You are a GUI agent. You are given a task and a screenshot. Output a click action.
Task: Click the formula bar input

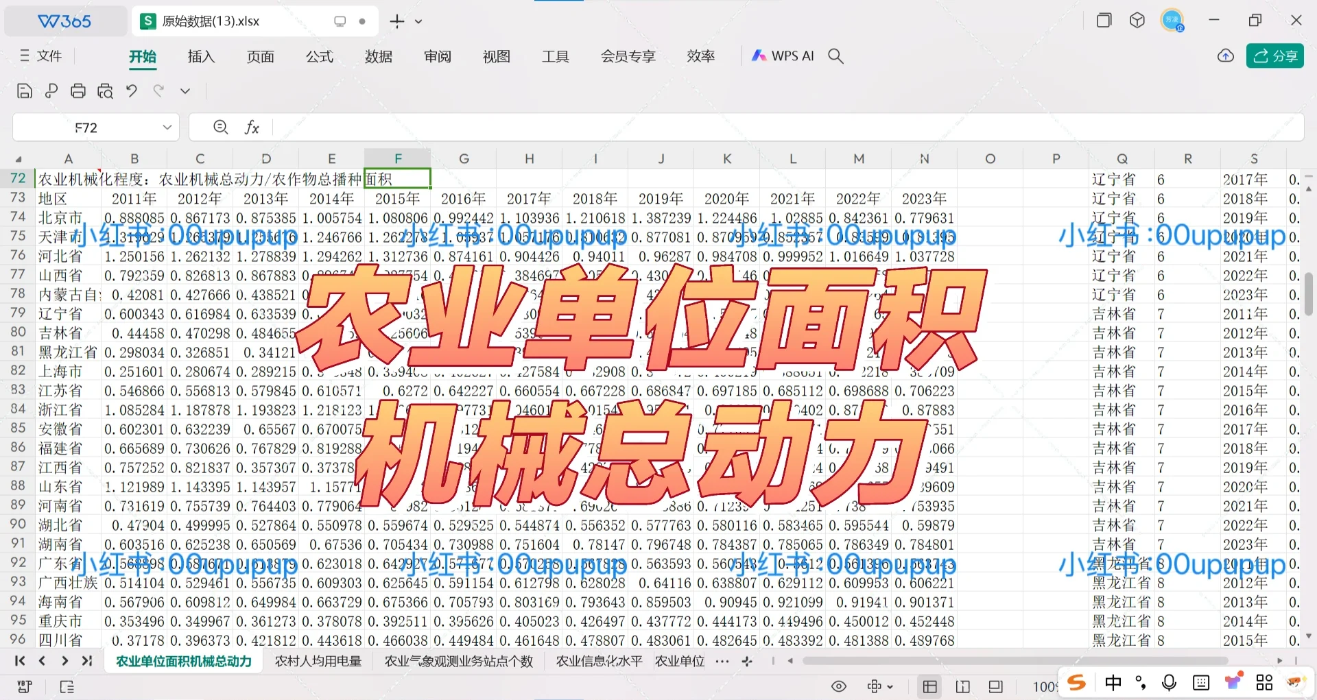787,128
